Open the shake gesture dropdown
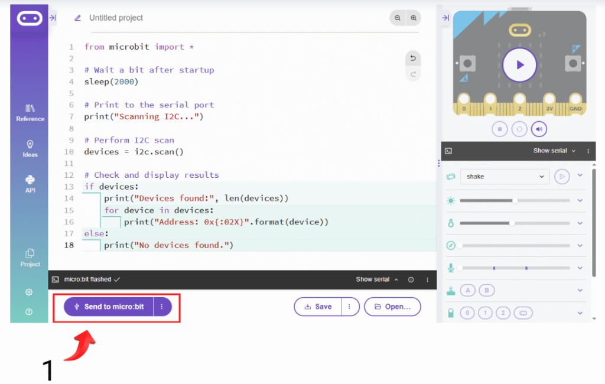Viewport: 605px width, 384px height. coord(505,176)
